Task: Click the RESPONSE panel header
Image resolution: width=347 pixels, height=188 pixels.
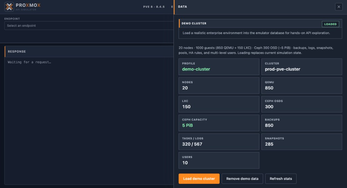Action: point(89,51)
